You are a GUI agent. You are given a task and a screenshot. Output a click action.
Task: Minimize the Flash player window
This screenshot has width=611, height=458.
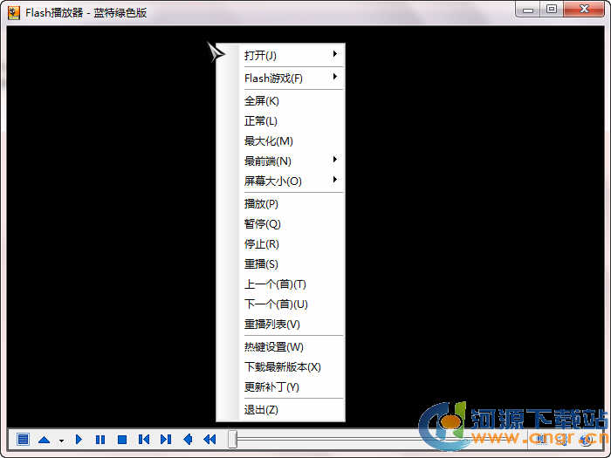(527, 10)
